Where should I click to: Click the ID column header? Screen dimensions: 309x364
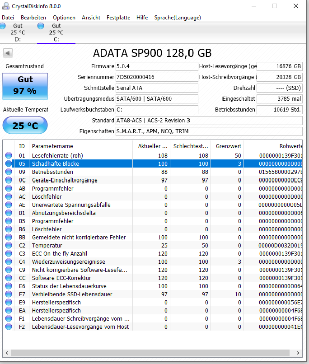(x=22, y=146)
